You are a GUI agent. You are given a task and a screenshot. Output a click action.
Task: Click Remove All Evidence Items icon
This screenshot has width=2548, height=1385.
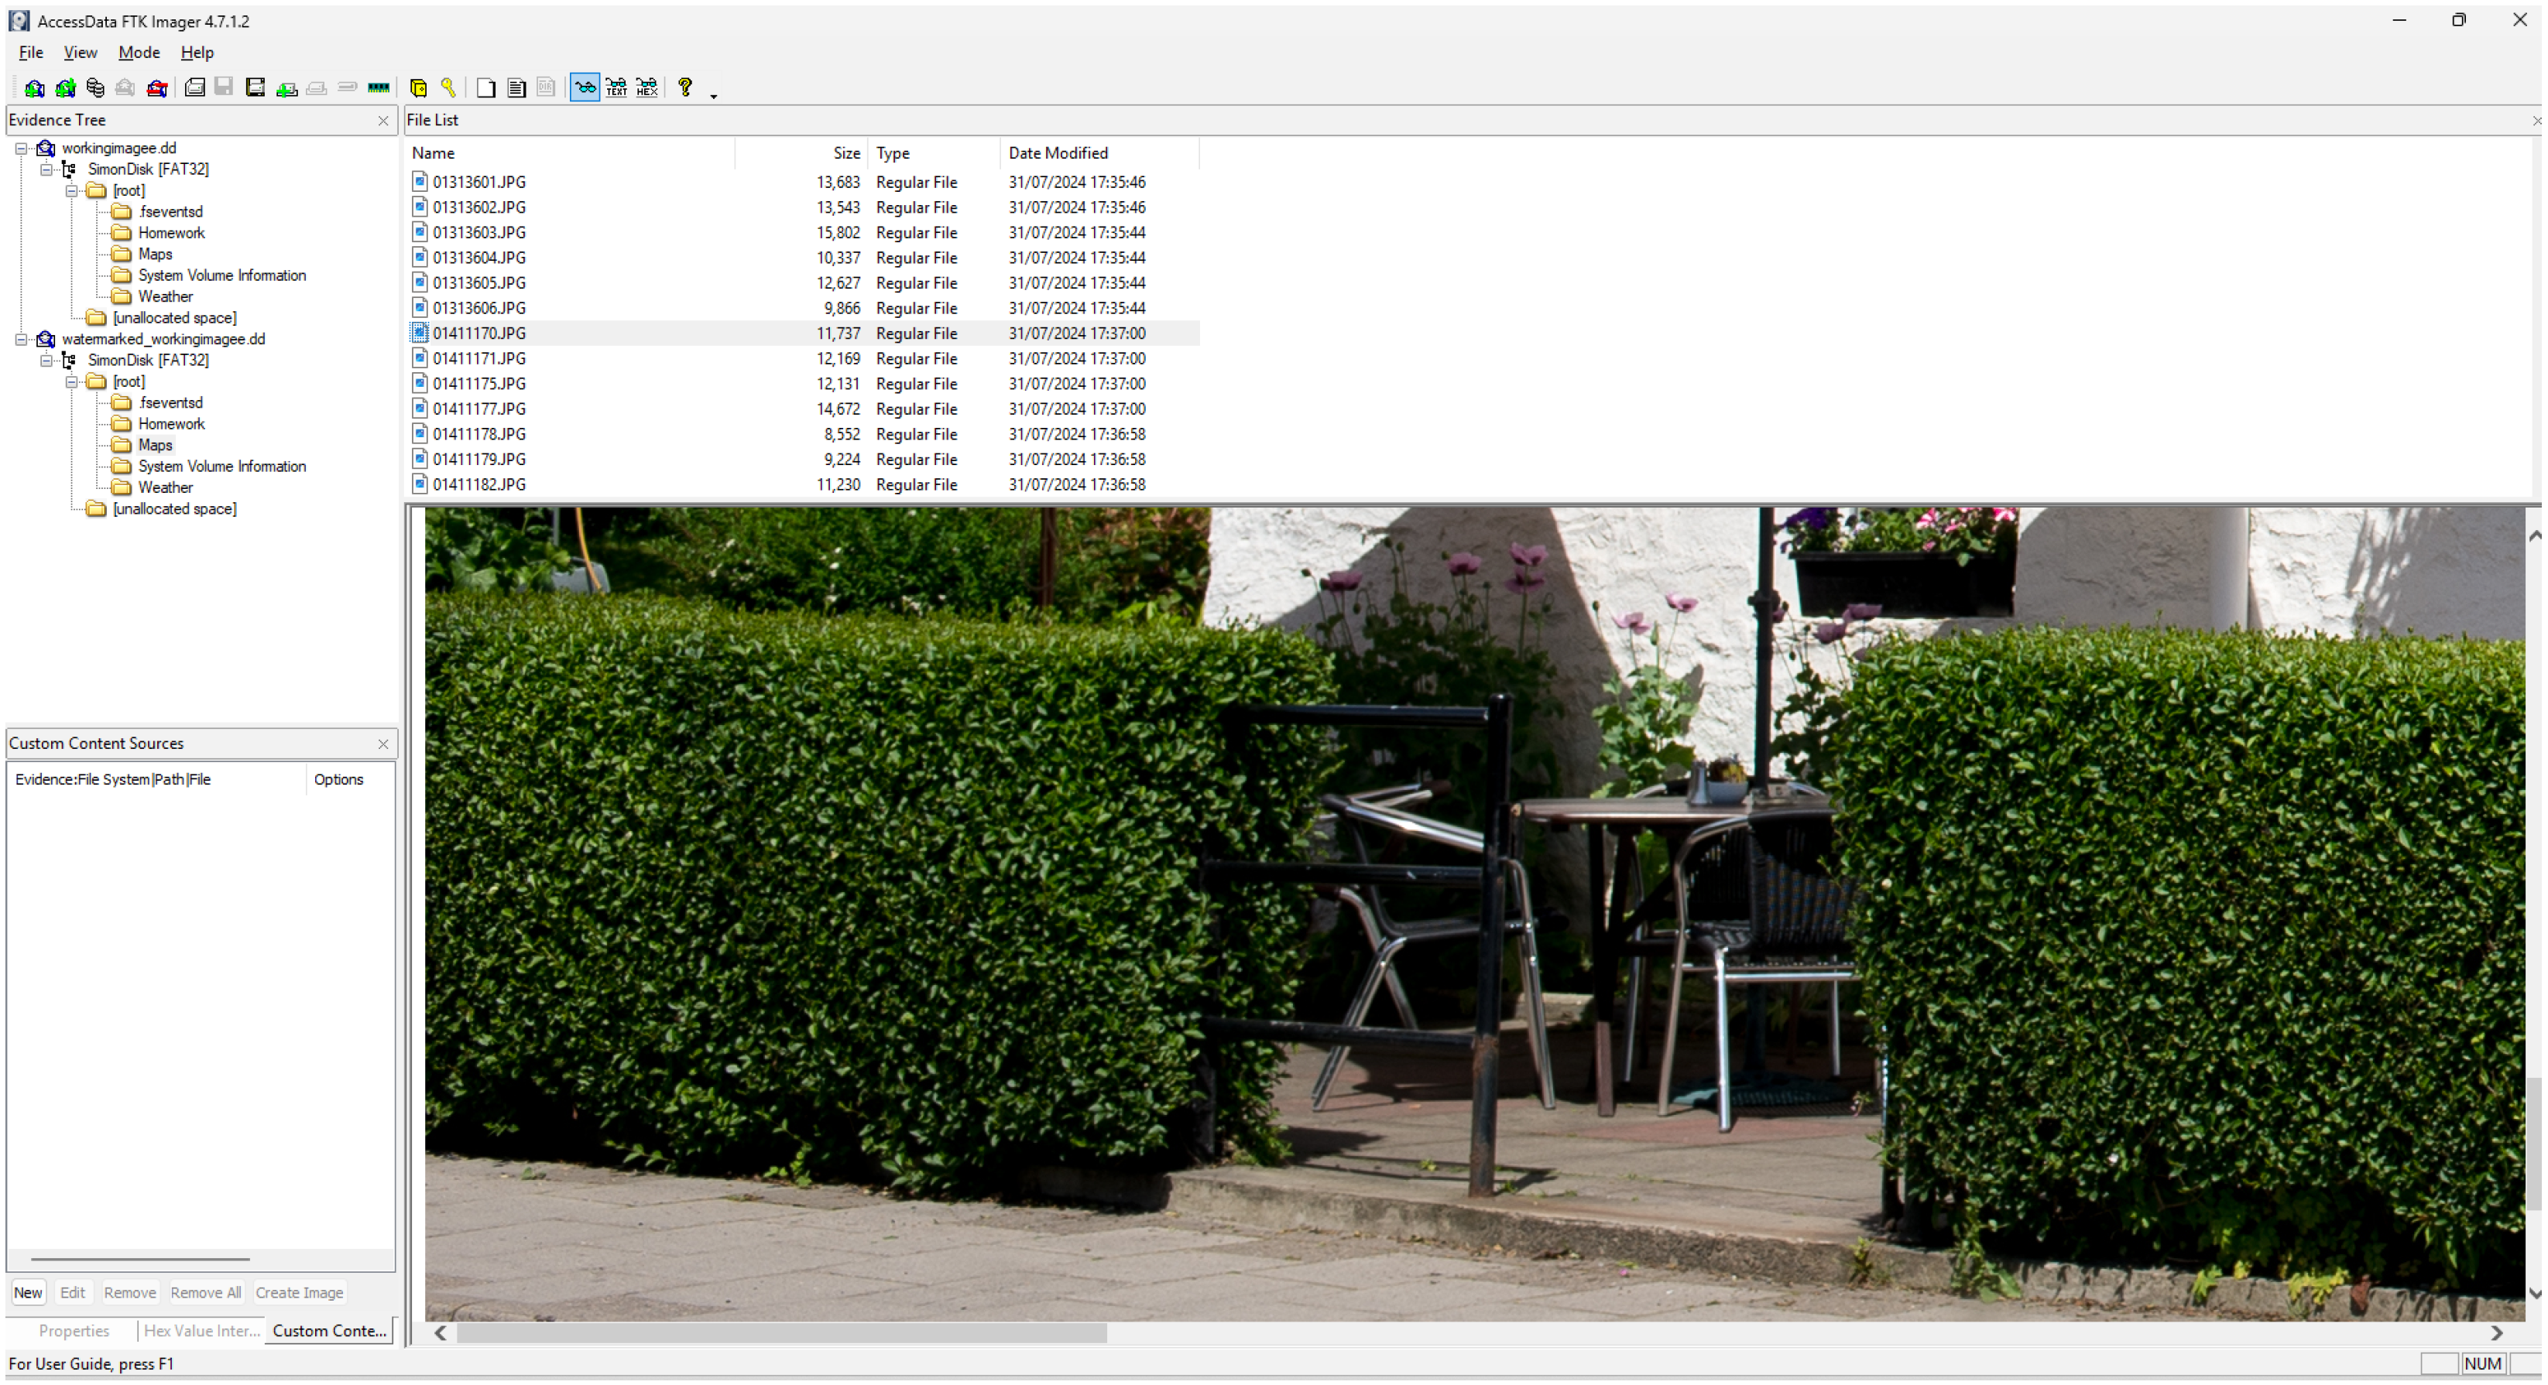[156, 88]
